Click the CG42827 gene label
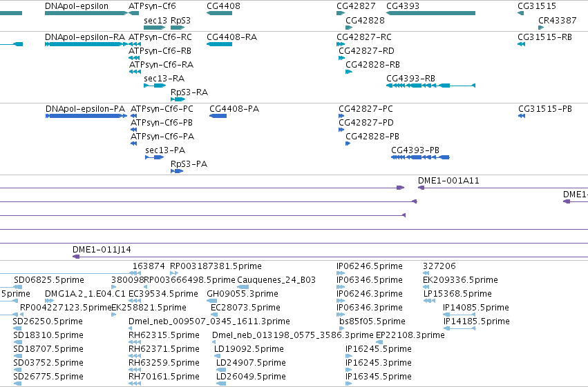The height and width of the screenshot is (387, 588). tap(356, 6)
